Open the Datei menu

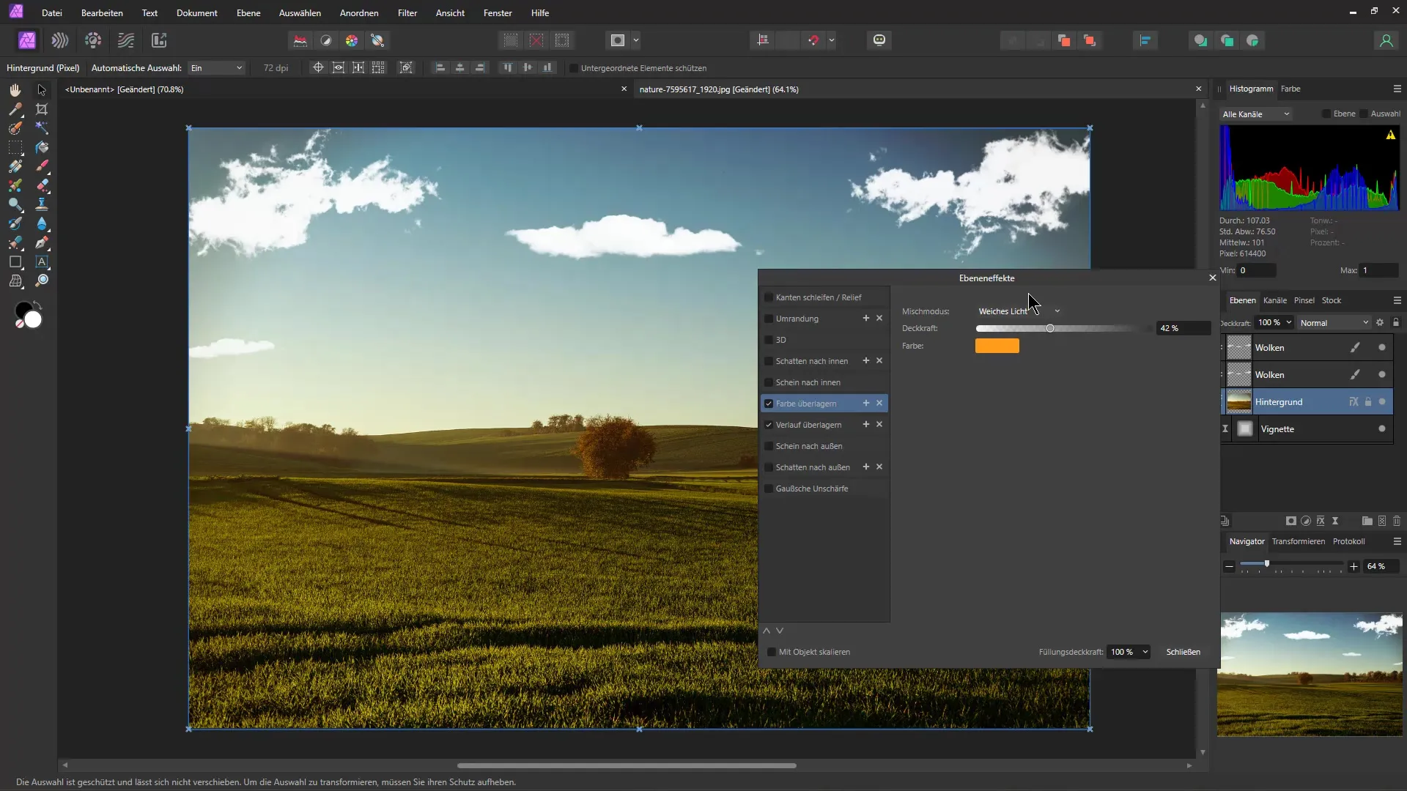click(52, 12)
